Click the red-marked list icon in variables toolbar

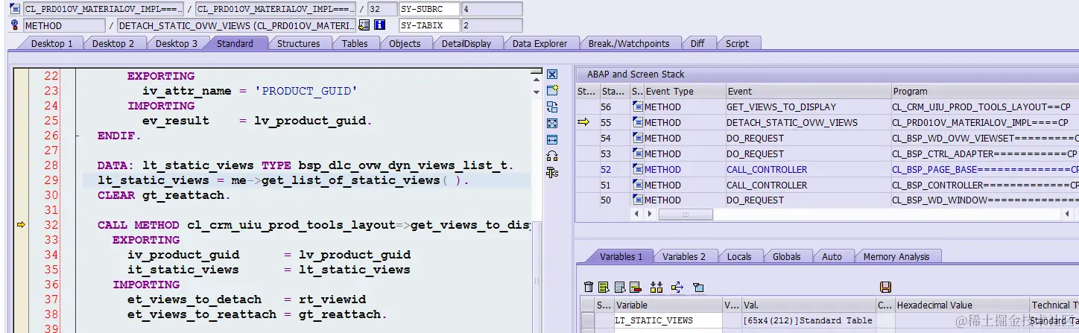coord(635,287)
